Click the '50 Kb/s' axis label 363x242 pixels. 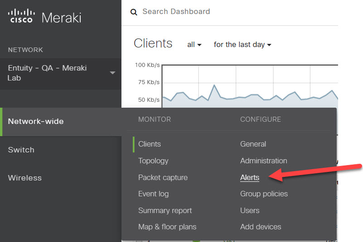[x=149, y=100]
